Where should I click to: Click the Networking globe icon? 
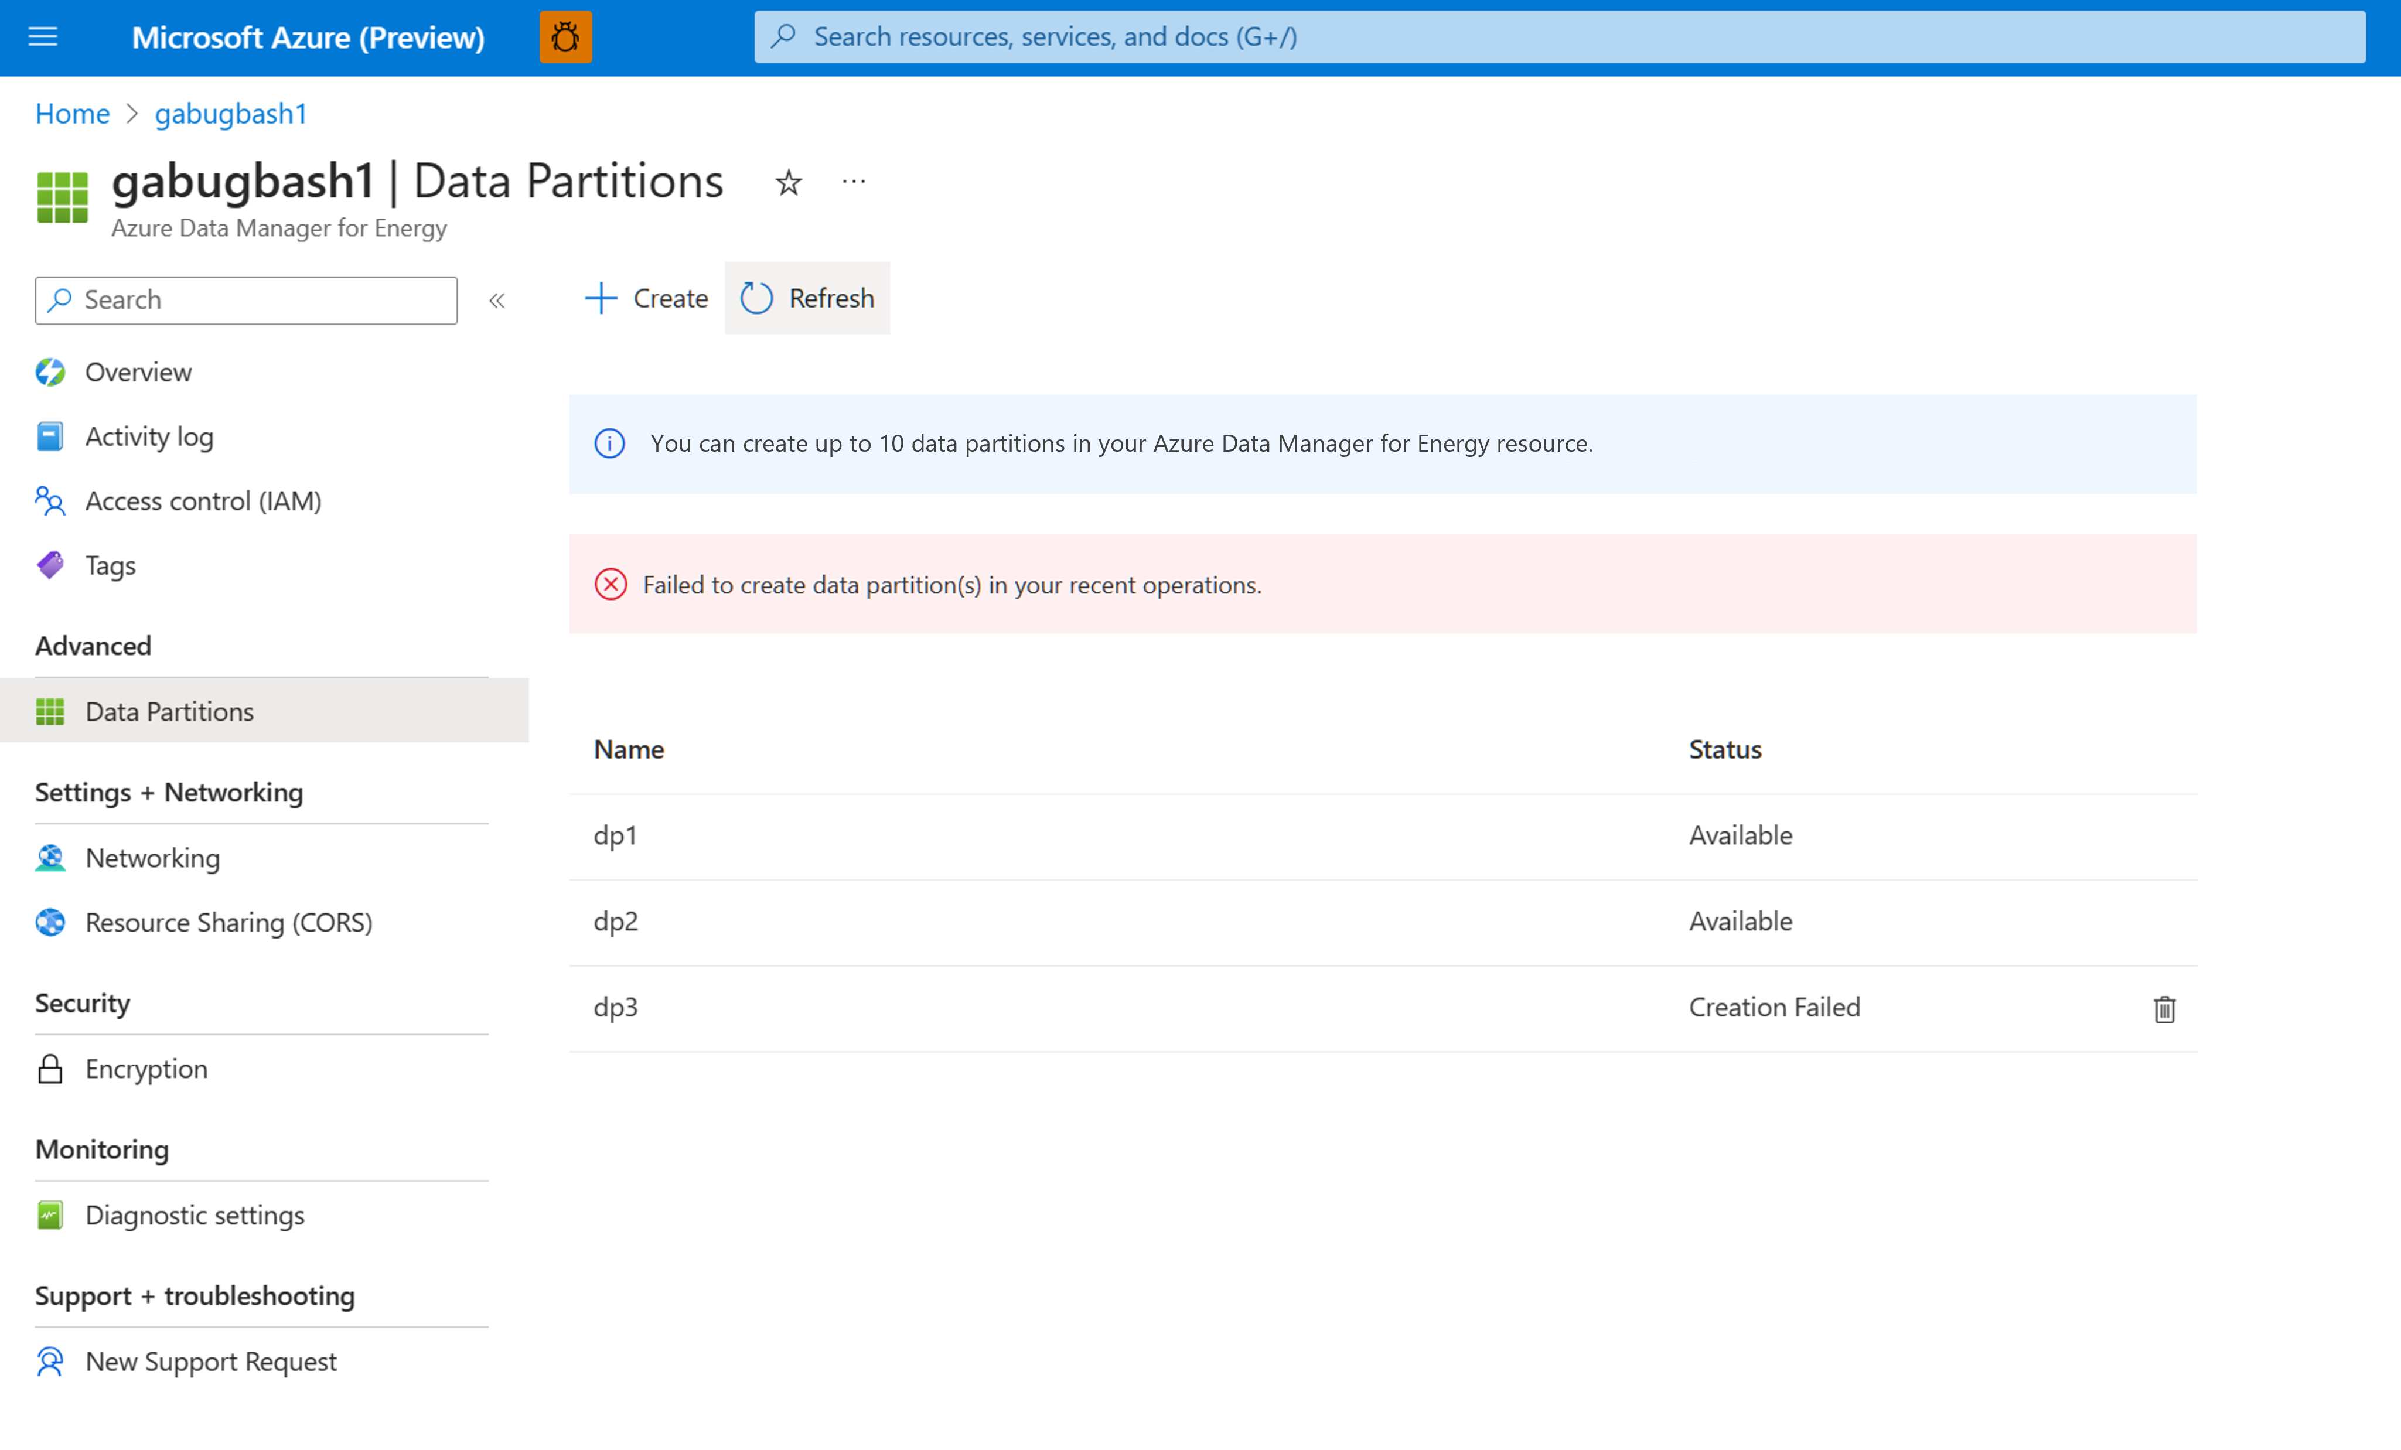tap(50, 858)
